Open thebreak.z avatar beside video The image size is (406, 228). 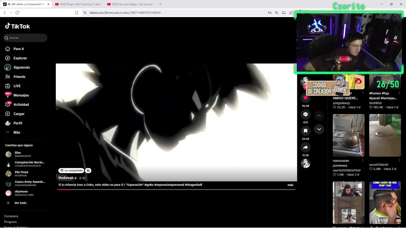pyautogui.click(x=305, y=82)
